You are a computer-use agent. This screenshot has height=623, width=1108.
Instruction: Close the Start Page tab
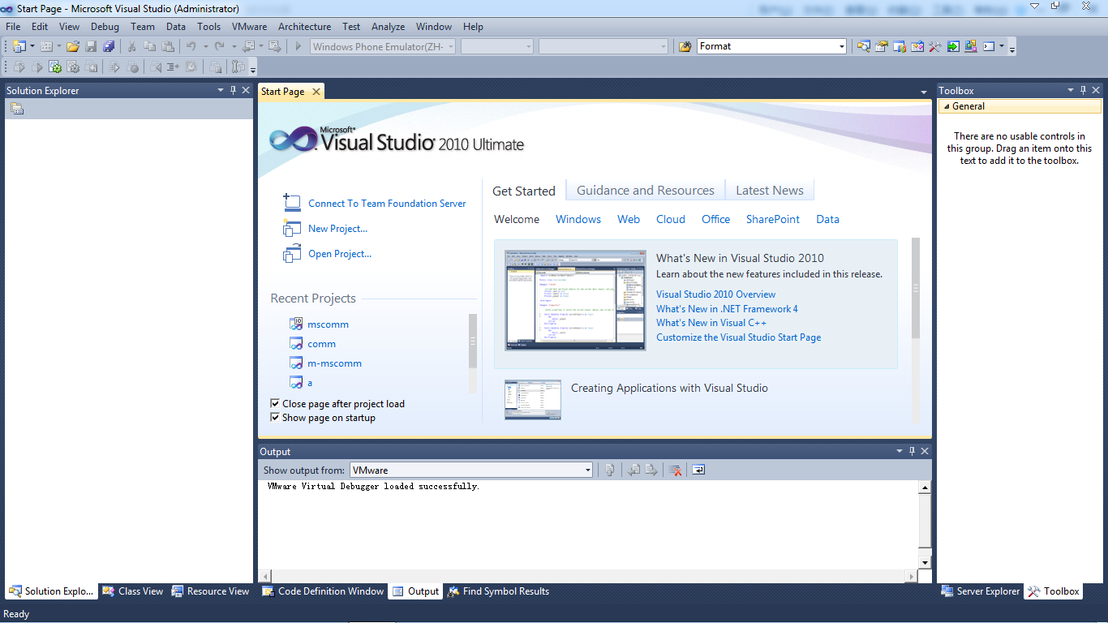click(x=316, y=92)
